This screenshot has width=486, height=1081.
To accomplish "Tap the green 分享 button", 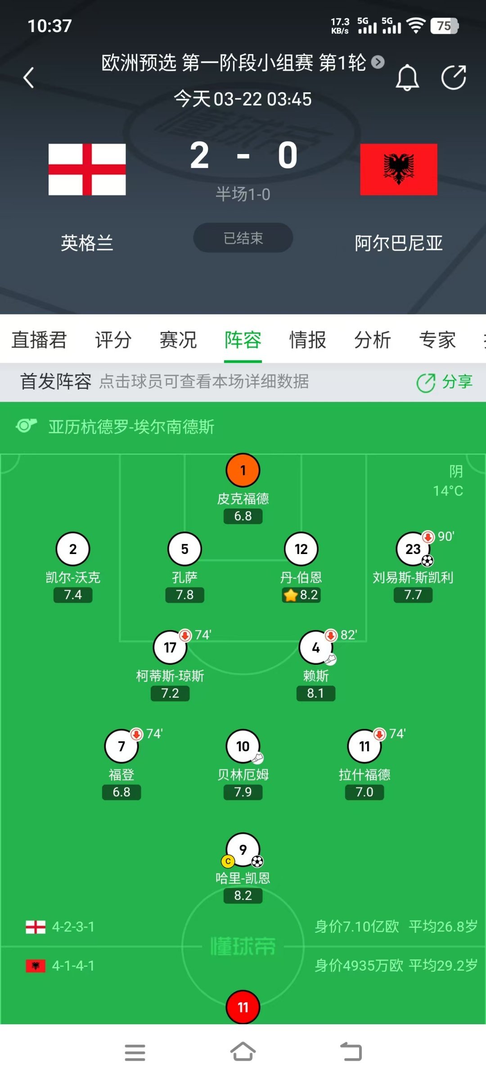I will click(445, 382).
